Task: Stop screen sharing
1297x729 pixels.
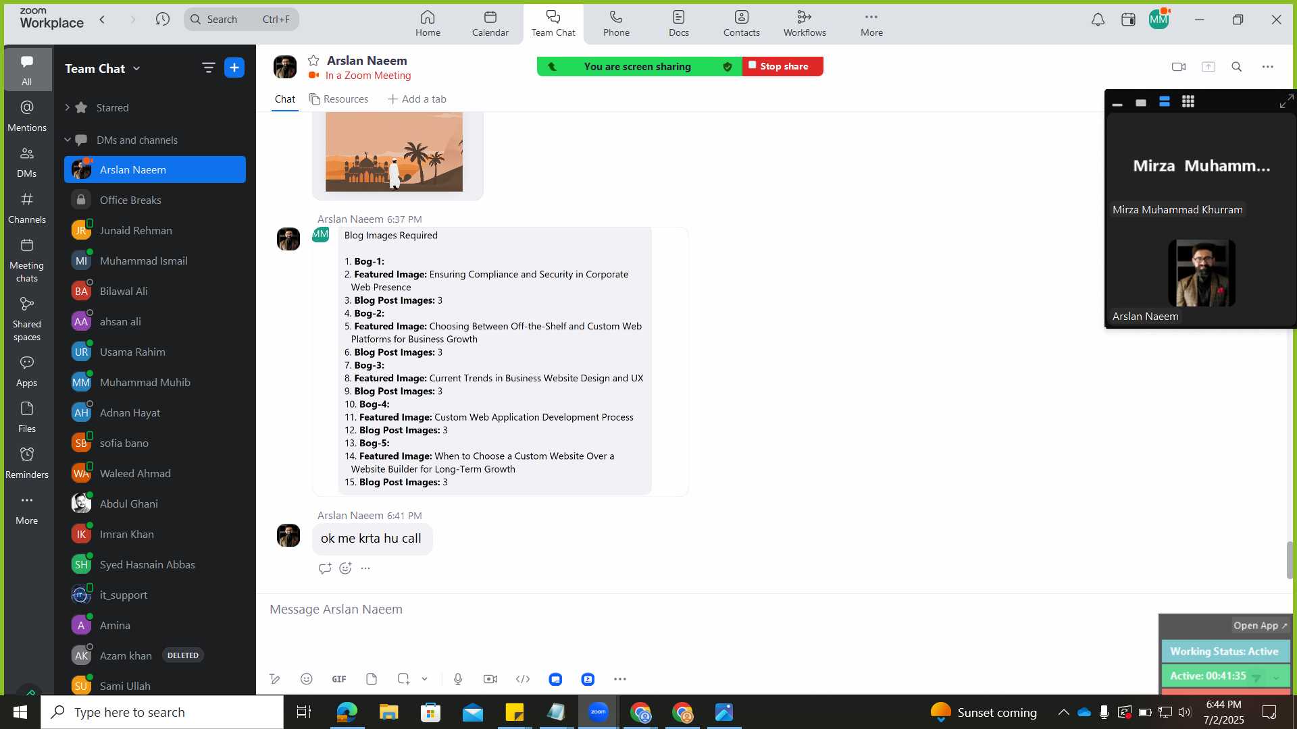Action: [x=783, y=66]
